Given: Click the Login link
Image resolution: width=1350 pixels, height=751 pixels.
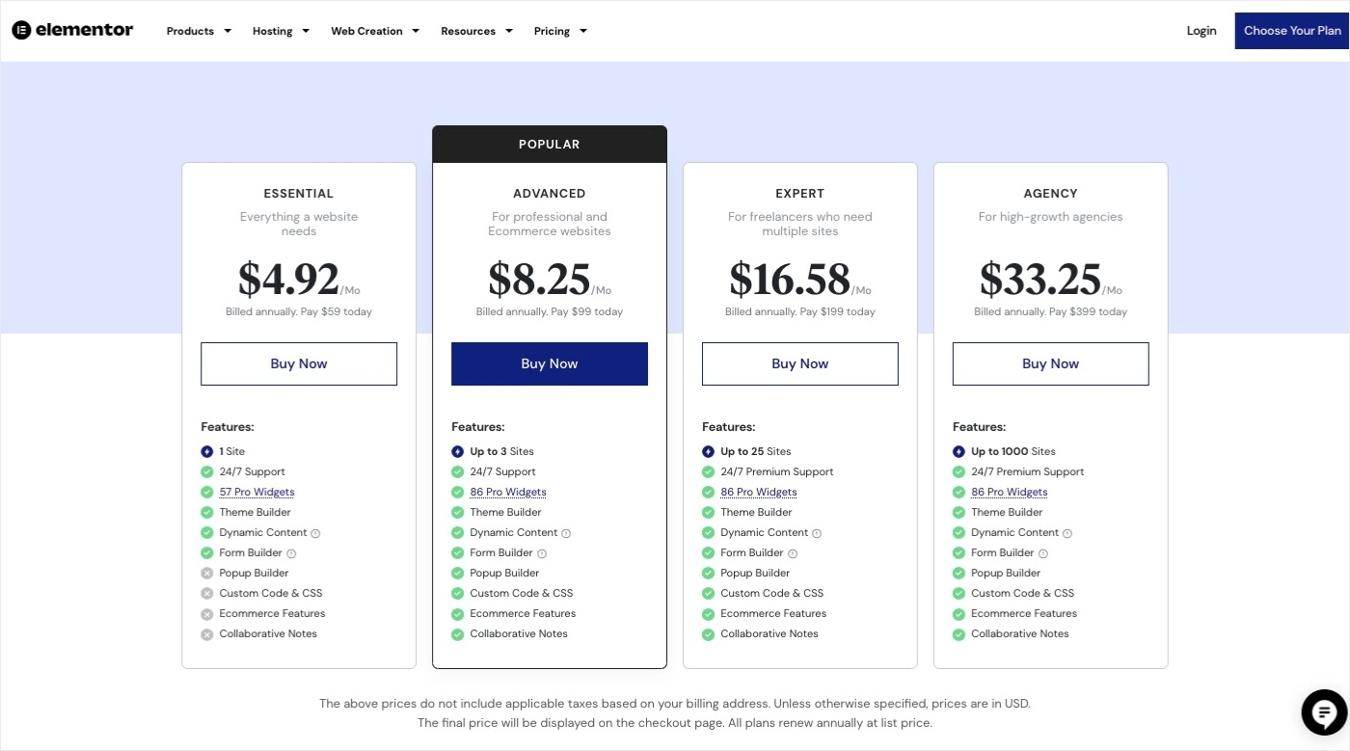Looking at the screenshot, I should 1201,31.
